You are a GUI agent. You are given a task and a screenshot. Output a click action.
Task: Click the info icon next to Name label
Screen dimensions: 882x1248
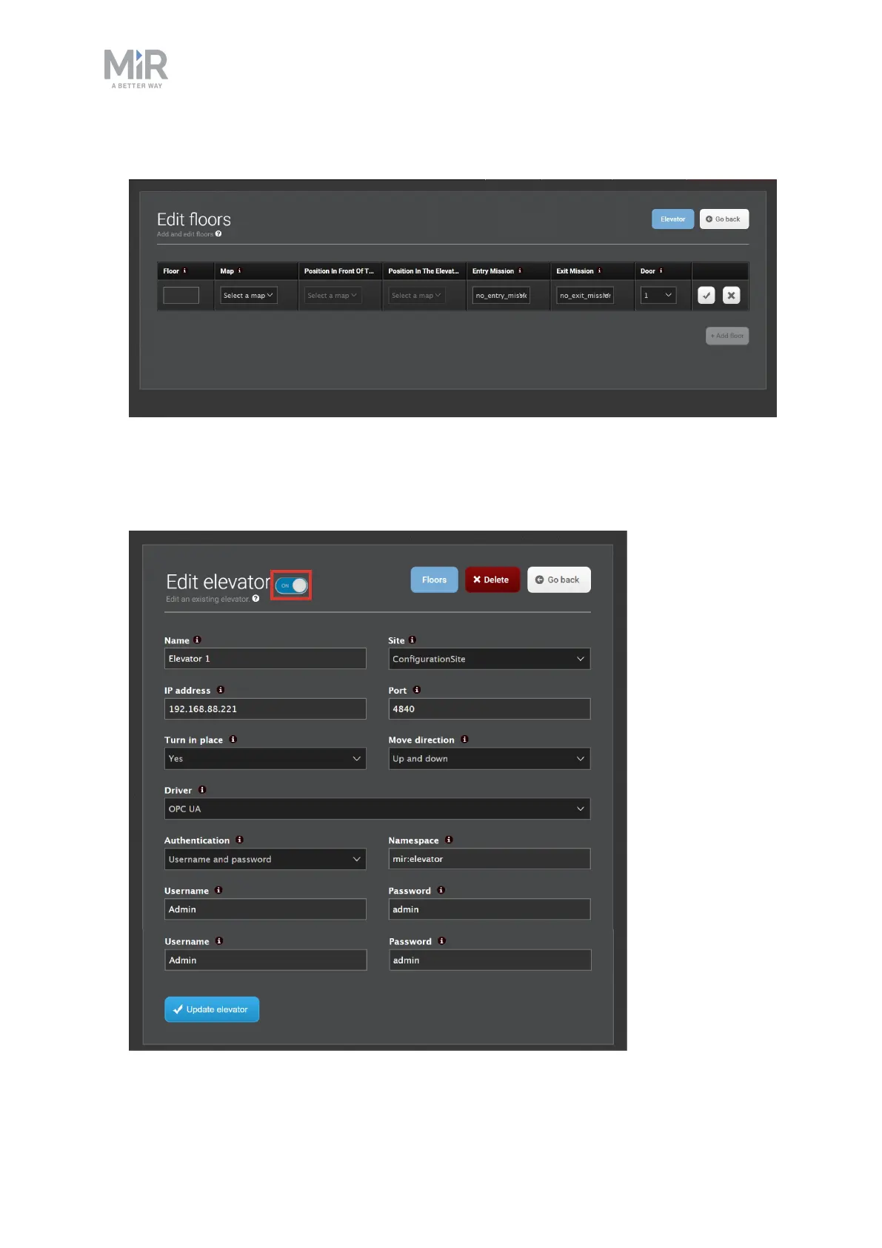(x=197, y=640)
